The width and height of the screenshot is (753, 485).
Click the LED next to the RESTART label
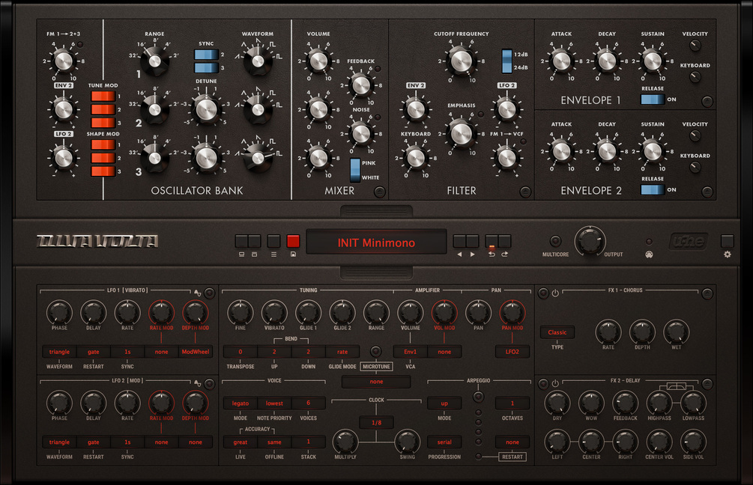pyautogui.click(x=478, y=457)
